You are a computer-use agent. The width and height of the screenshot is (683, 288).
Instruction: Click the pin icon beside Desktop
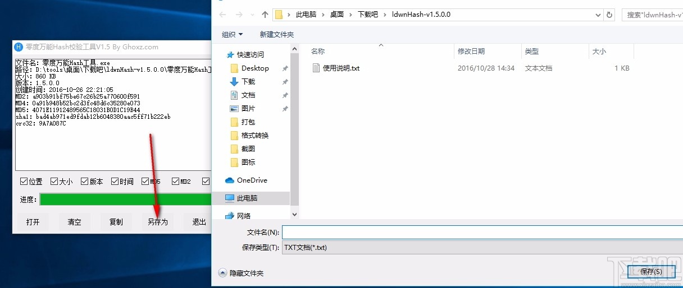pos(285,68)
